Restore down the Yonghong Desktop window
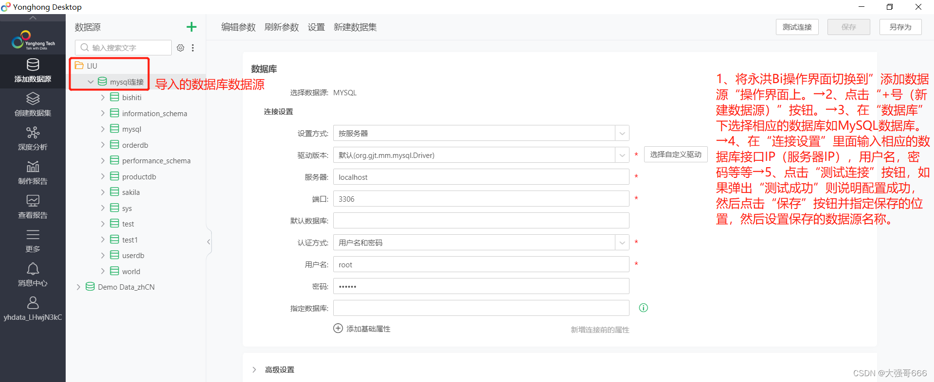 click(890, 7)
